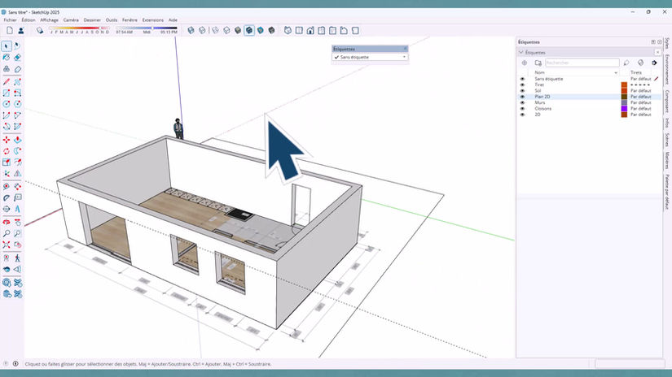Activate the red pencil Line tool
This screenshot has width=672, height=377.
point(7,81)
